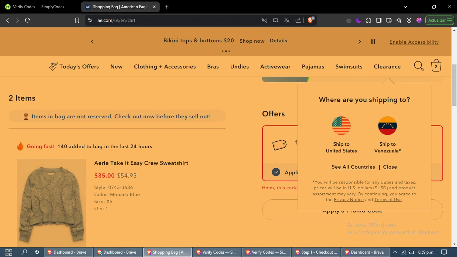457x257 pixels.
Task: Click the Brave Shields lion icon
Action: point(310,20)
